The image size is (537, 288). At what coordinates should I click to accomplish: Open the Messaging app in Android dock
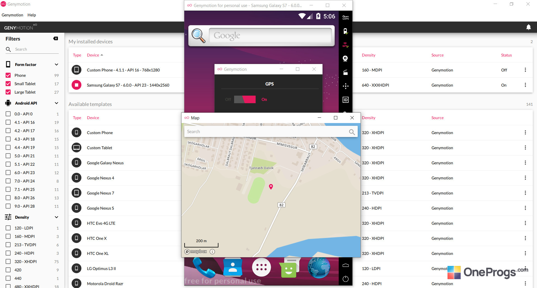pyautogui.click(x=289, y=268)
